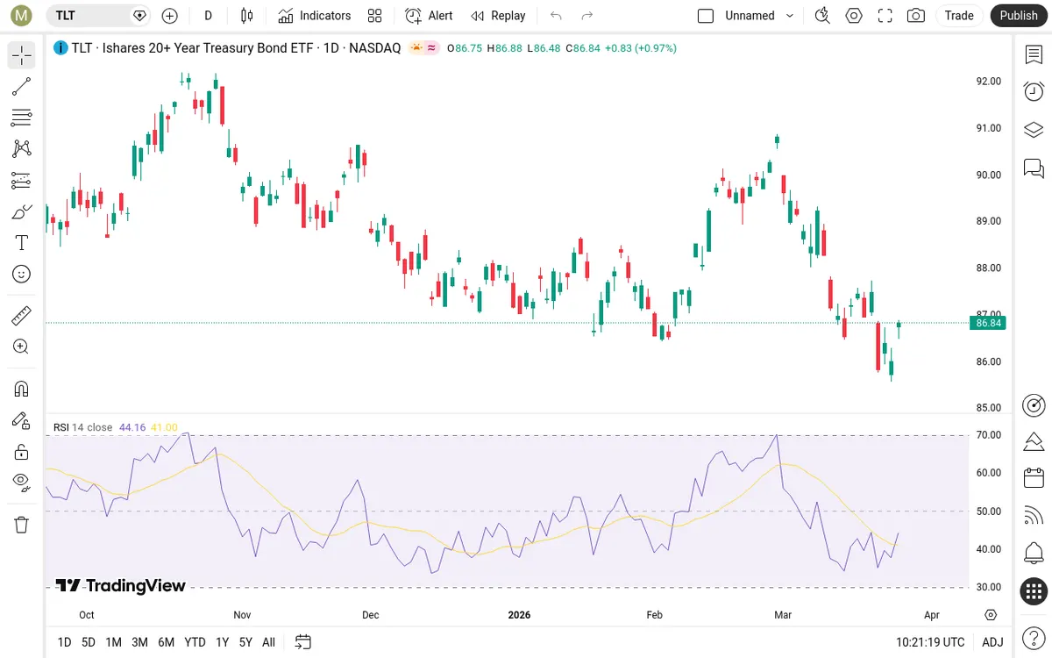The height and width of the screenshot is (658, 1052).
Task: Open the emoji icons tool
Action: tap(22, 274)
